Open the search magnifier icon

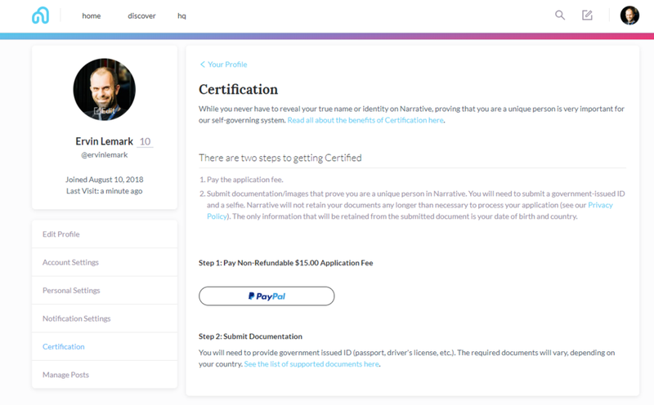pos(560,16)
